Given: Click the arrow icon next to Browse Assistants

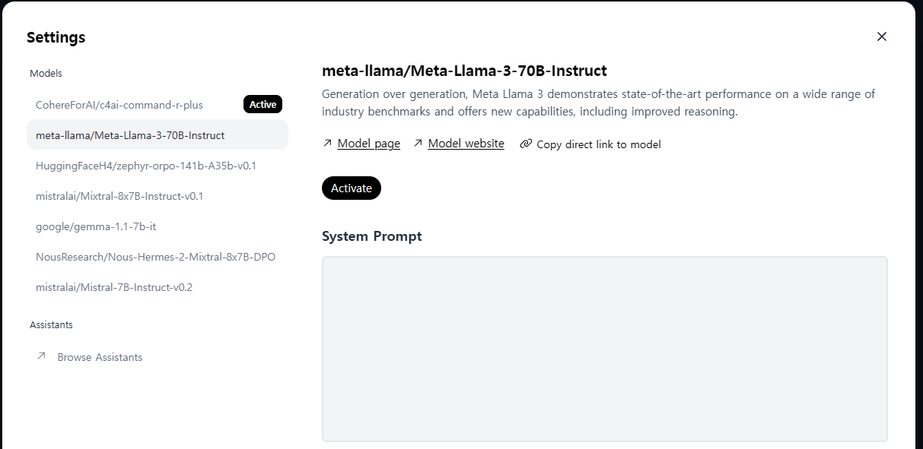Looking at the screenshot, I should [41, 356].
